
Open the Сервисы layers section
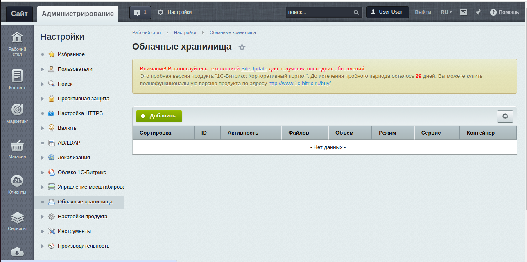[17, 221]
